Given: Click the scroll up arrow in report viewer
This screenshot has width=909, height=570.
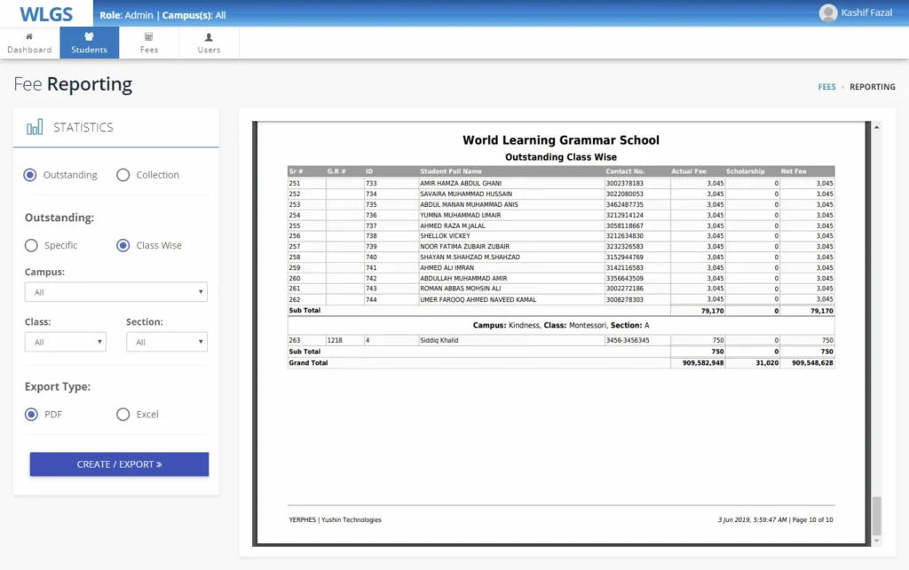Looking at the screenshot, I should pyautogui.click(x=877, y=128).
